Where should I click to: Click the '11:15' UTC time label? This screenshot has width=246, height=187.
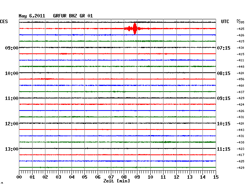click(224, 149)
